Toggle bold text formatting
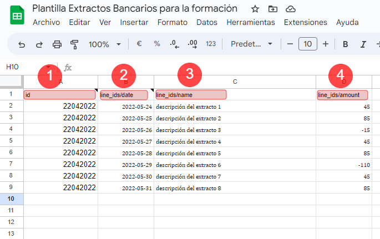Viewport: 380px width, 239px height. pos(345,44)
